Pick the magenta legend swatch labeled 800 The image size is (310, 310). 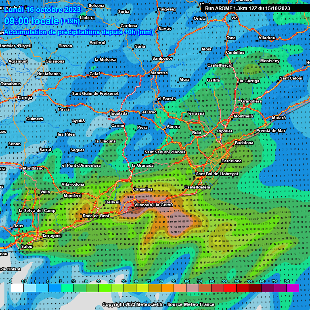[x=292, y=288]
